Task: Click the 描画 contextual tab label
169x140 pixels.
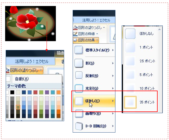Action: pos(60,53)
